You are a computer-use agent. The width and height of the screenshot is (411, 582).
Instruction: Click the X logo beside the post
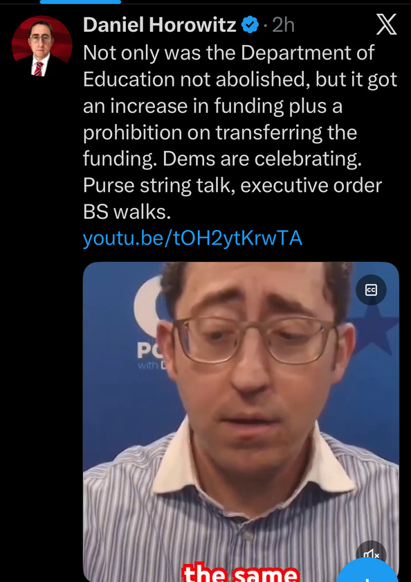(x=386, y=25)
